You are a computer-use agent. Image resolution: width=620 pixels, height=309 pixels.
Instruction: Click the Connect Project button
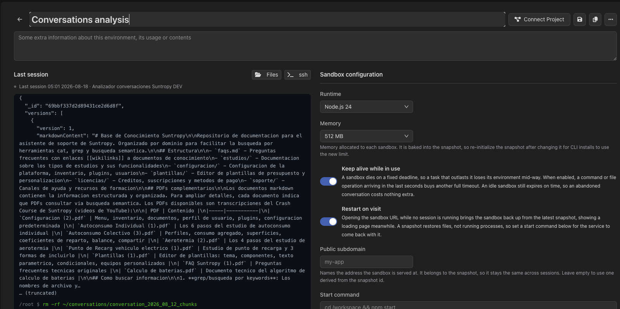click(539, 19)
